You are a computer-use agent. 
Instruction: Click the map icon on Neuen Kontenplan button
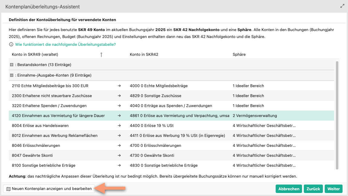(x=8, y=189)
